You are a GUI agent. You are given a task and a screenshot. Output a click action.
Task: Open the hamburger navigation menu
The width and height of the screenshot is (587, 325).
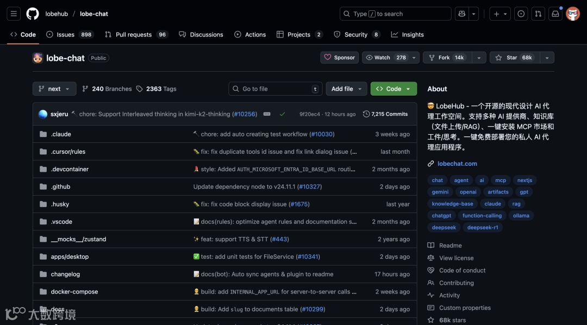(x=14, y=14)
